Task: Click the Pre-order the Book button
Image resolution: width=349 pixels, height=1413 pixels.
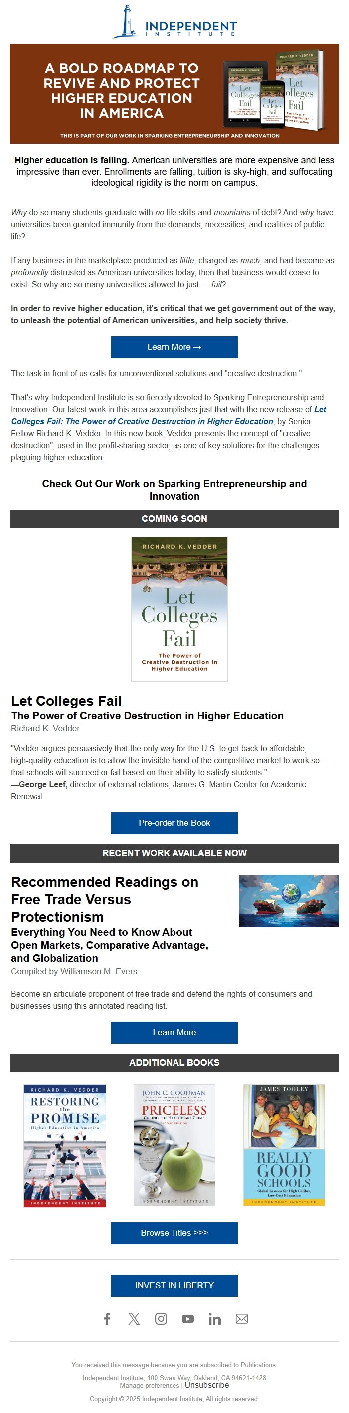Action: coord(174,823)
